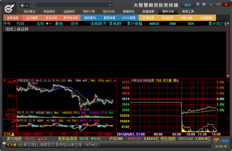
Task: Open the 金融期货 menu
Action: pyautogui.click(x=69, y=11)
